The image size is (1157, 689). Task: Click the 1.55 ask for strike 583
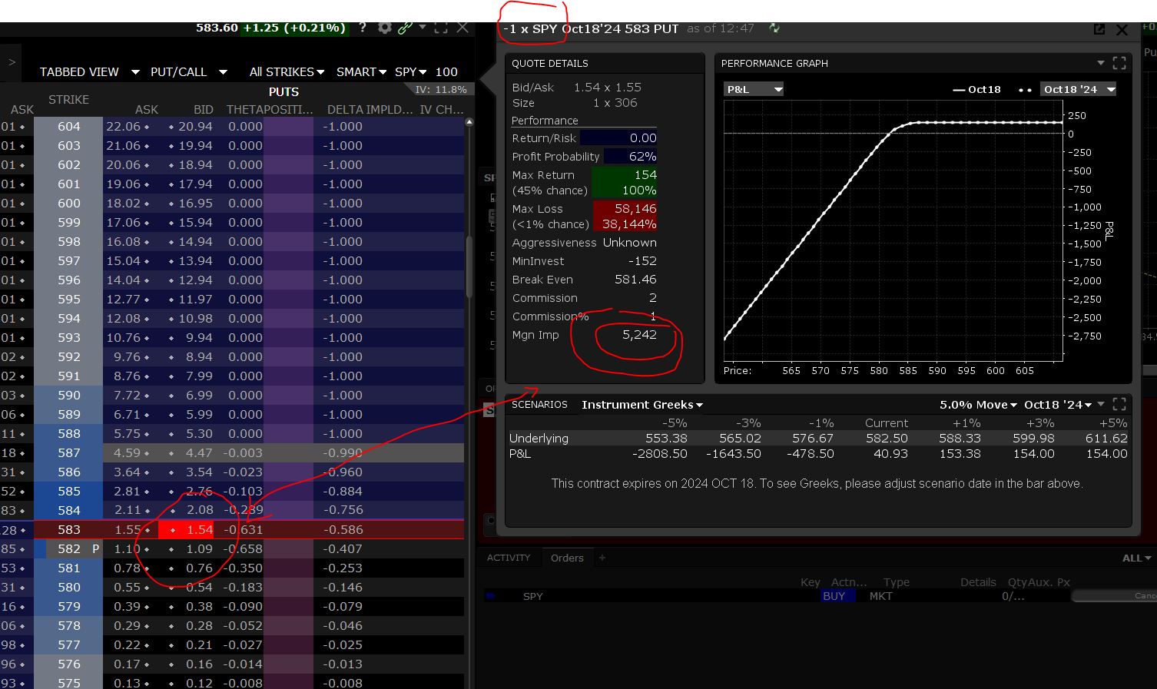pos(128,529)
